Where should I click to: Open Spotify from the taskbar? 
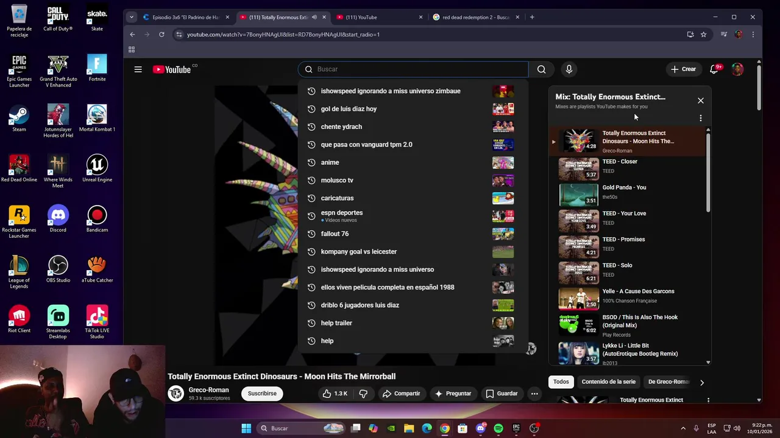pyautogui.click(x=498, y=428)
